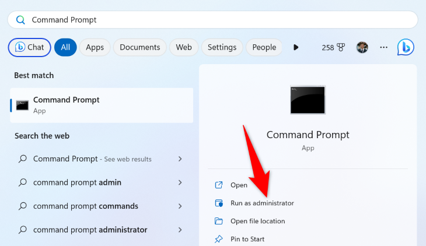Viewport: 426px width, 246px height.
Task: Open the user profile avatar
Action: pos(362,47)
